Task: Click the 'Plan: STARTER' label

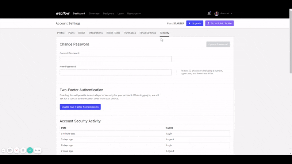Action: click(176, 23)
